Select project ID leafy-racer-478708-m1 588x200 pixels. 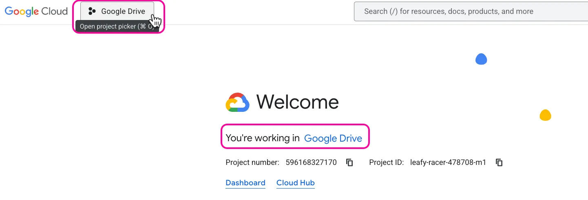(448, 162)
